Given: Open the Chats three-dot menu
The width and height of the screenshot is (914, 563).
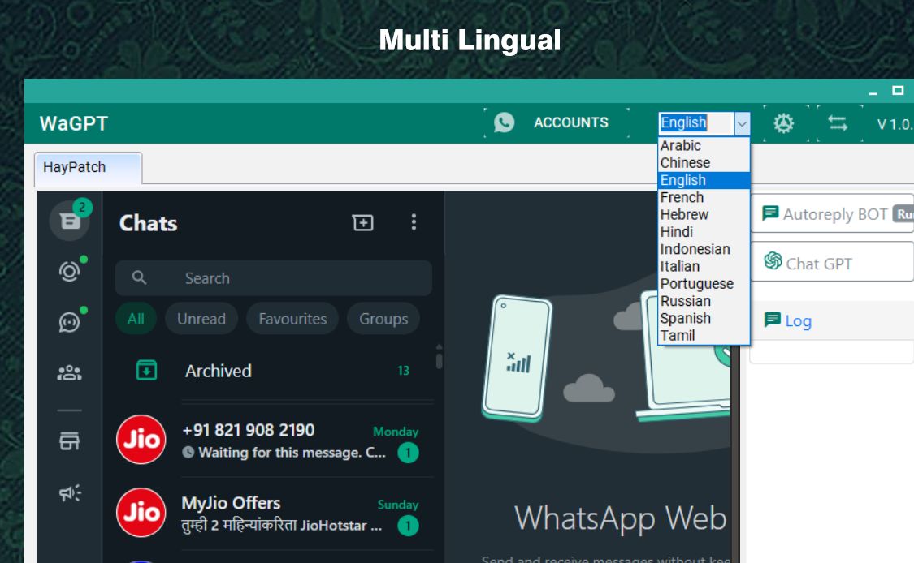Looking at the screenshot, I should click(x=414, y=221).
